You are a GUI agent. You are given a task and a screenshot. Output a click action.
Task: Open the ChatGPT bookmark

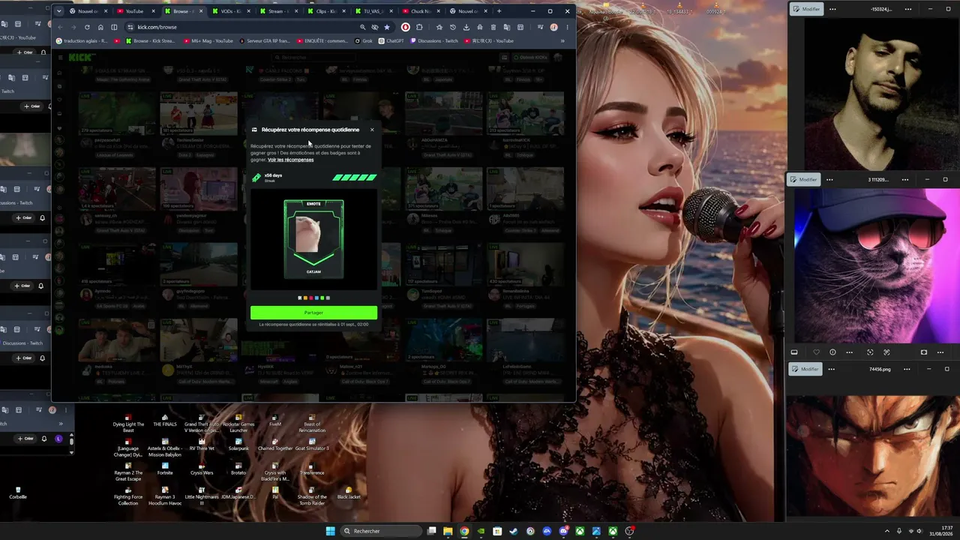[391, 40]
